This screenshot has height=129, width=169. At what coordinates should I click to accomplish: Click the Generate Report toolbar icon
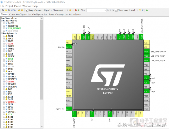[22, 10]
